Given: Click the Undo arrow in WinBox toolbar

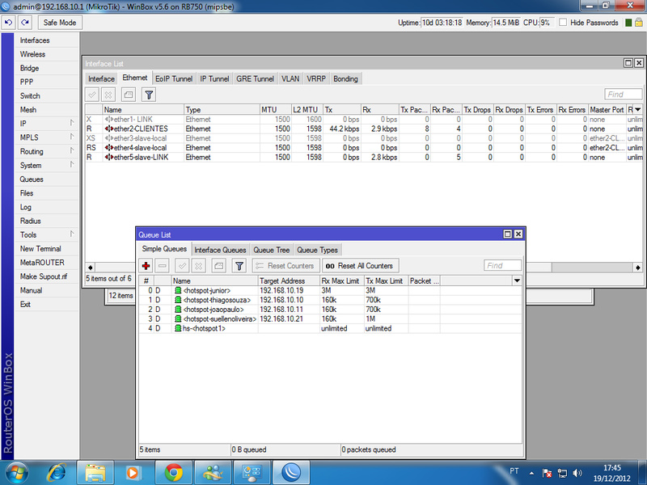Looking at the screenshot, I should tap(9, 23).
